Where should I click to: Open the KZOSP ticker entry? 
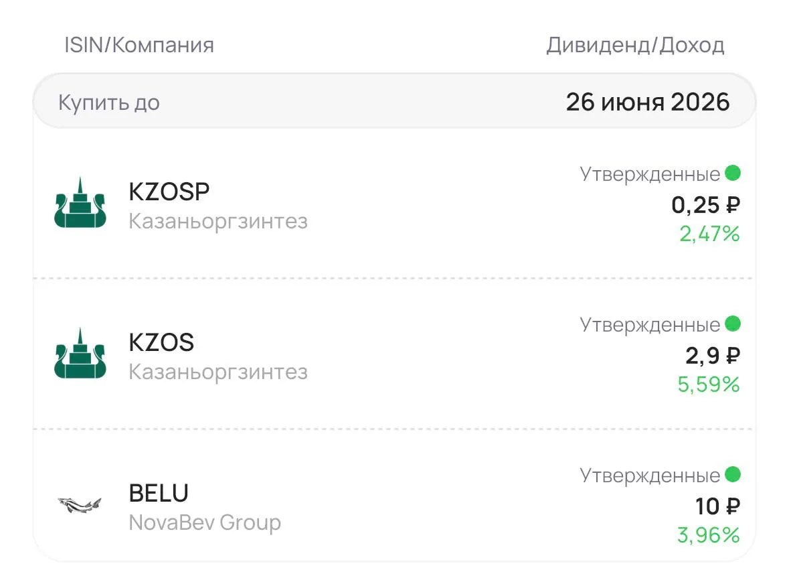click(169, 192)
